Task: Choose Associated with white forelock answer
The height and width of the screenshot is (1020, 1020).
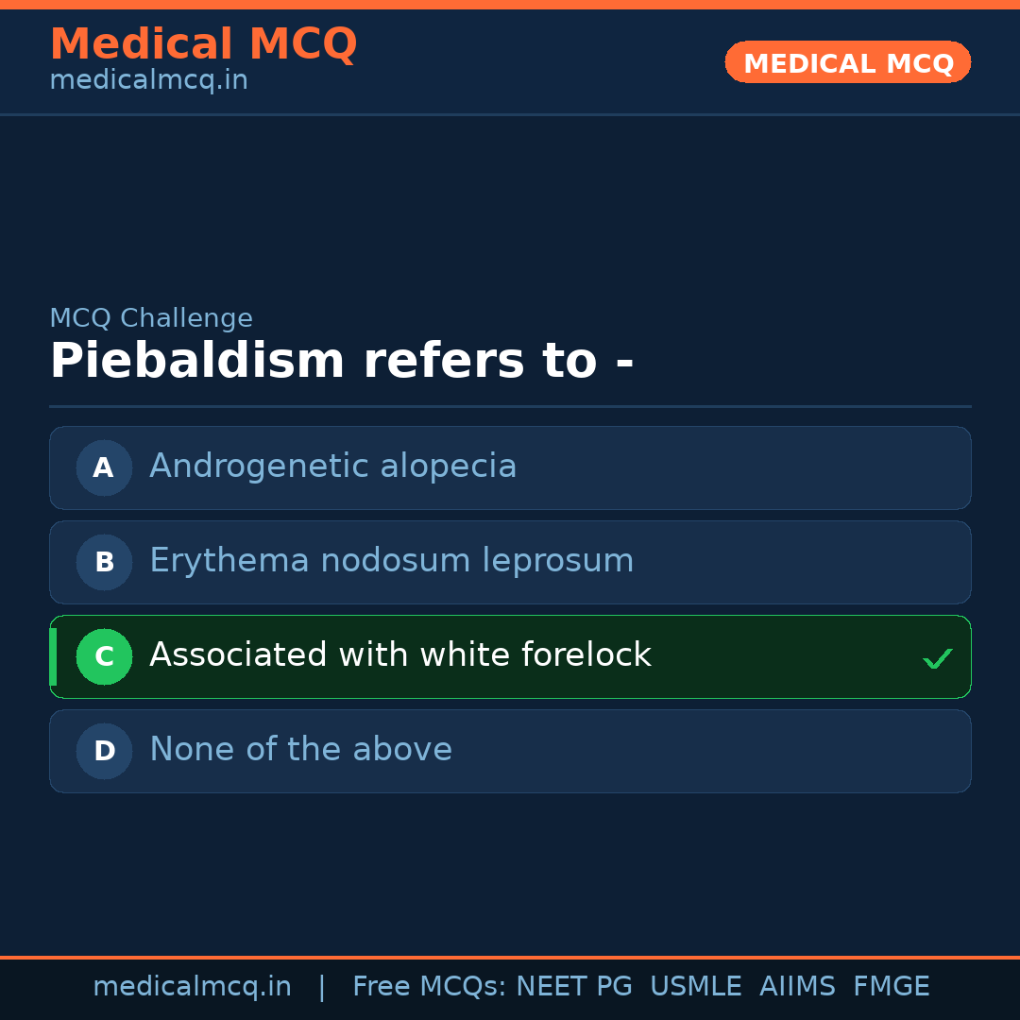Action: pos(399,655)
